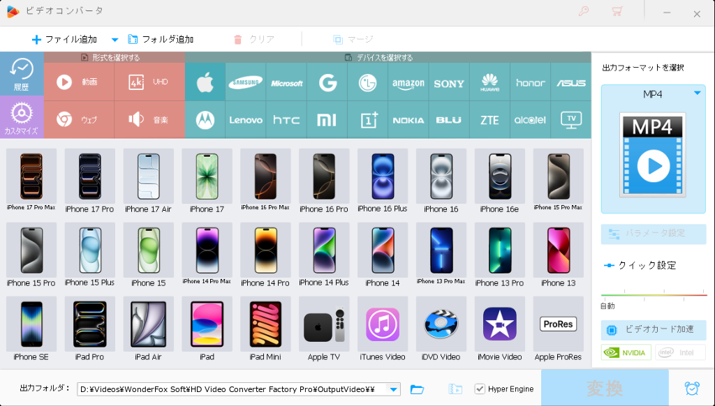Screen dimensions: 715x406
Task: Select the NOKIA brand logo
Action: pos(408,120)
